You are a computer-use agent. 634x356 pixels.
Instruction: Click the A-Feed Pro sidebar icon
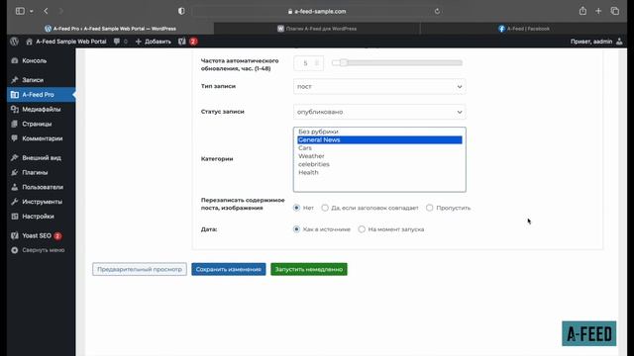pyautogui.click(x=15, y=95)
